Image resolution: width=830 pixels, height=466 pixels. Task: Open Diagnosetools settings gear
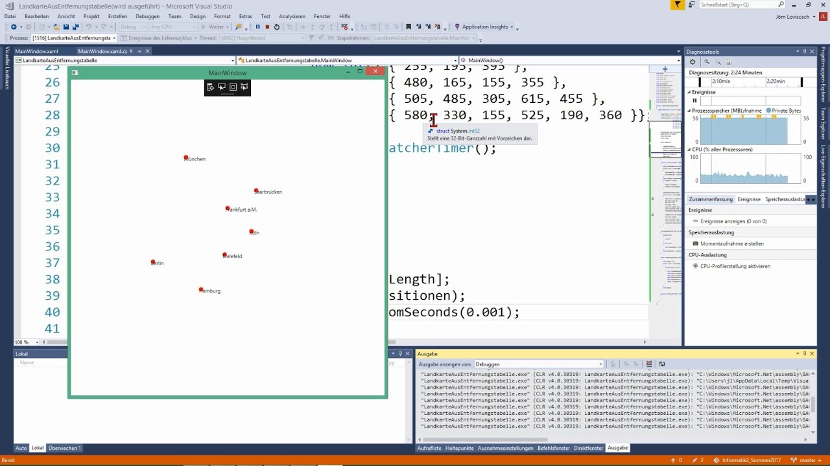tap(693, 62)
